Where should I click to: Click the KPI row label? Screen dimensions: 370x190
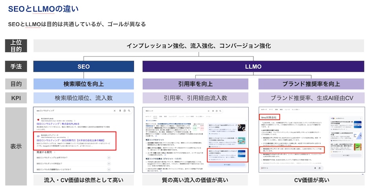(16, 98)
